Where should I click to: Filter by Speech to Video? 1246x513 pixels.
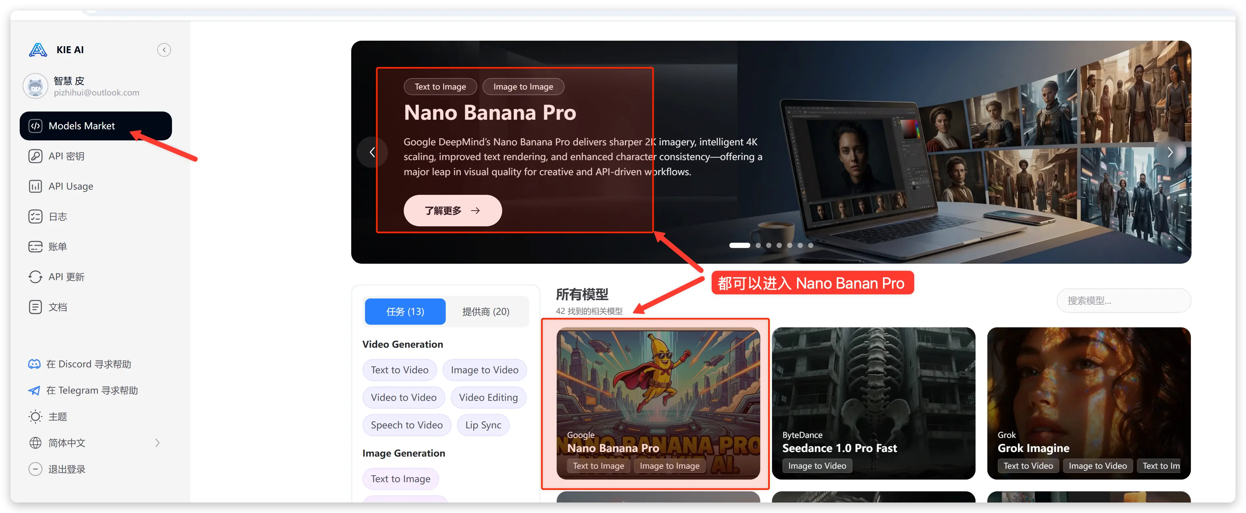tap(406, 425)
